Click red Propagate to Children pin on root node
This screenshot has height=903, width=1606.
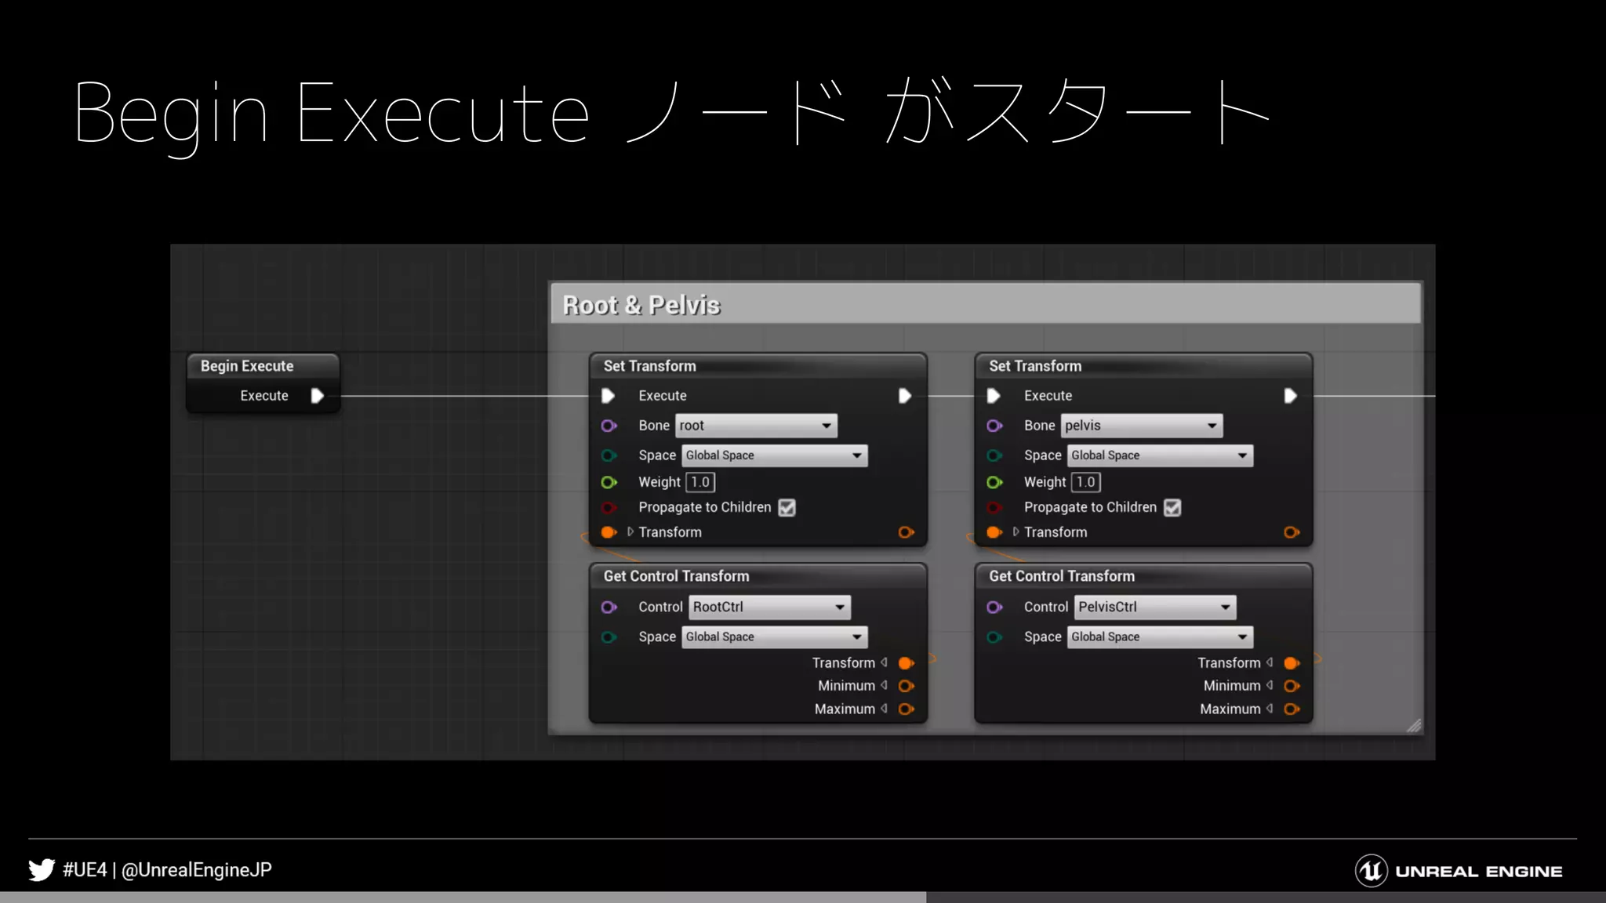pyautogui.click(x=609, y=507)
